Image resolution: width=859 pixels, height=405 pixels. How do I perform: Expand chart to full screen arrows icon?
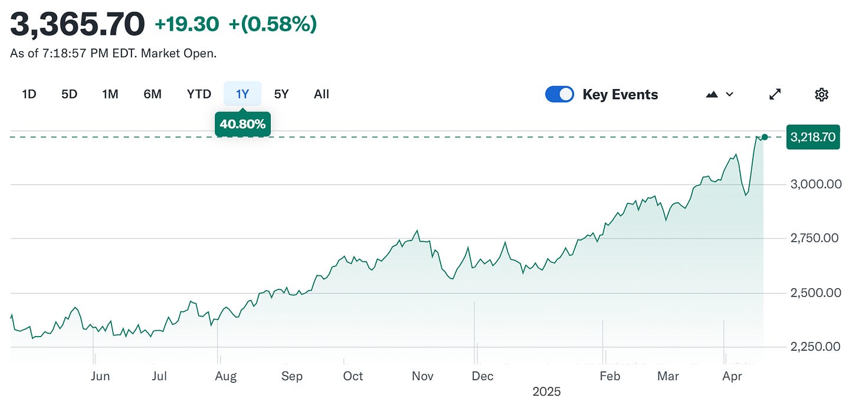coord(775,94)
